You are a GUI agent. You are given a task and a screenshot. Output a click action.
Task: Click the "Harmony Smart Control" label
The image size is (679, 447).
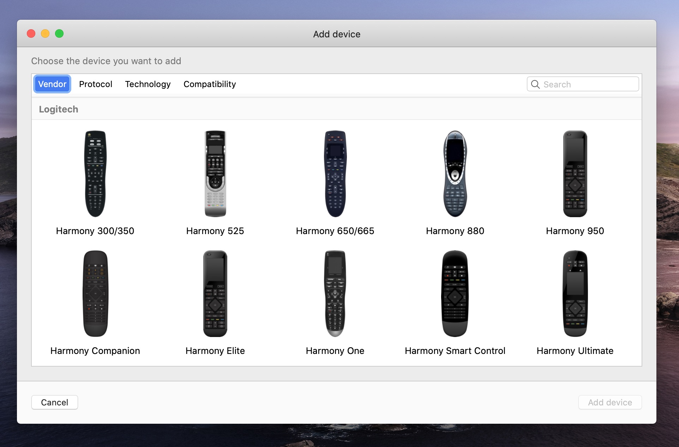pyautogui.click(x=455, y=351)
